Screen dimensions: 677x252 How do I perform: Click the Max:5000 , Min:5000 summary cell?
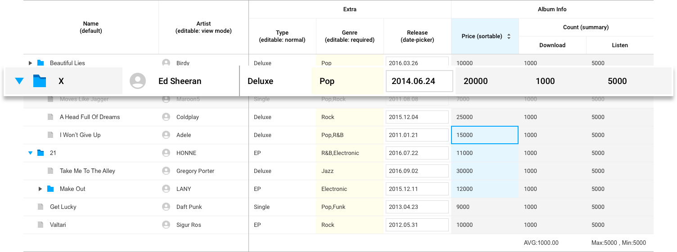[x=620, y=243]
